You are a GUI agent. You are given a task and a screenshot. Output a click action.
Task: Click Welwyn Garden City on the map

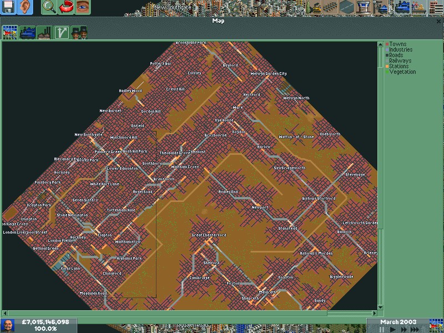point(269,73)
